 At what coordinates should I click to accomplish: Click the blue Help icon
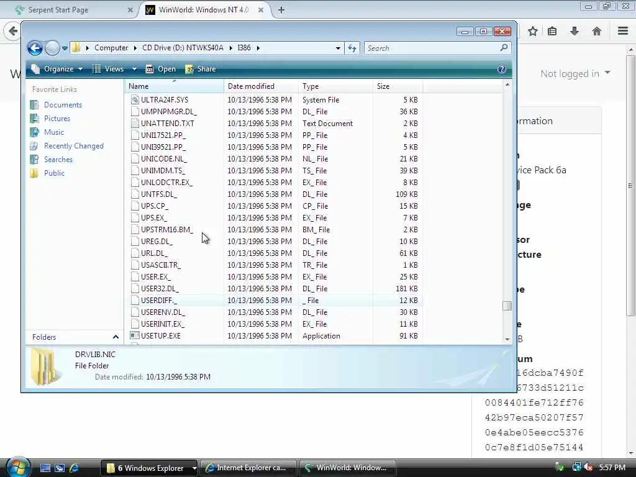tap(502, 69)
